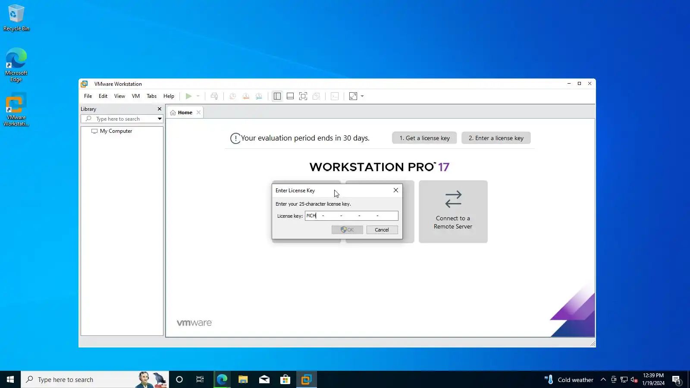Click the '2. Enter a license key' button

click(496, 138)
